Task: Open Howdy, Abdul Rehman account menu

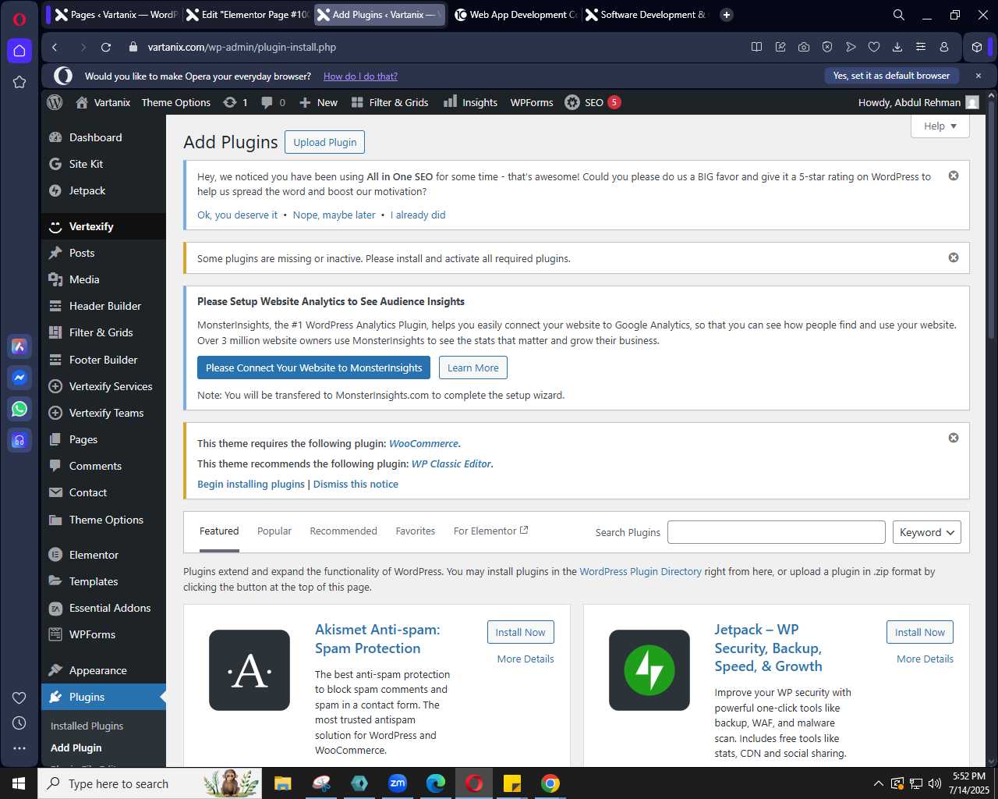Action: coord(918,102)
